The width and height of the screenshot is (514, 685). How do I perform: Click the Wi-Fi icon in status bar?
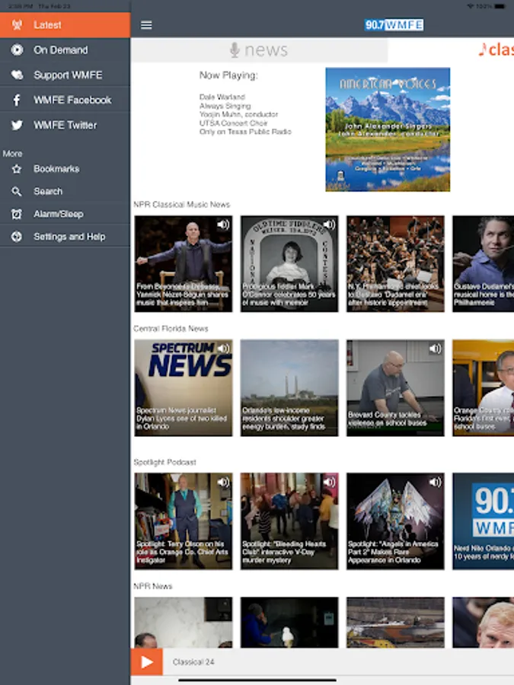(471, 6)
